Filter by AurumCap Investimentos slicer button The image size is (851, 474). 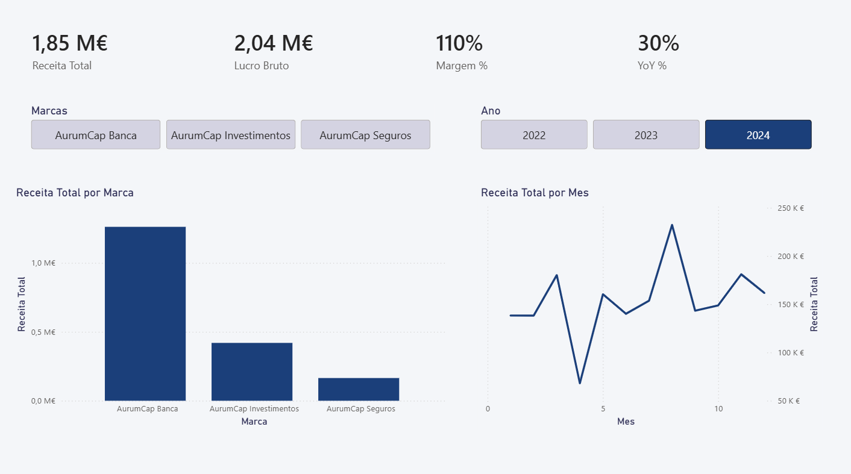231,135
